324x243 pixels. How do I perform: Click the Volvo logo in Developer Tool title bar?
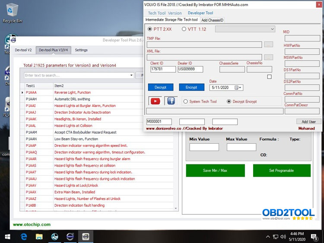pos(13,40)
